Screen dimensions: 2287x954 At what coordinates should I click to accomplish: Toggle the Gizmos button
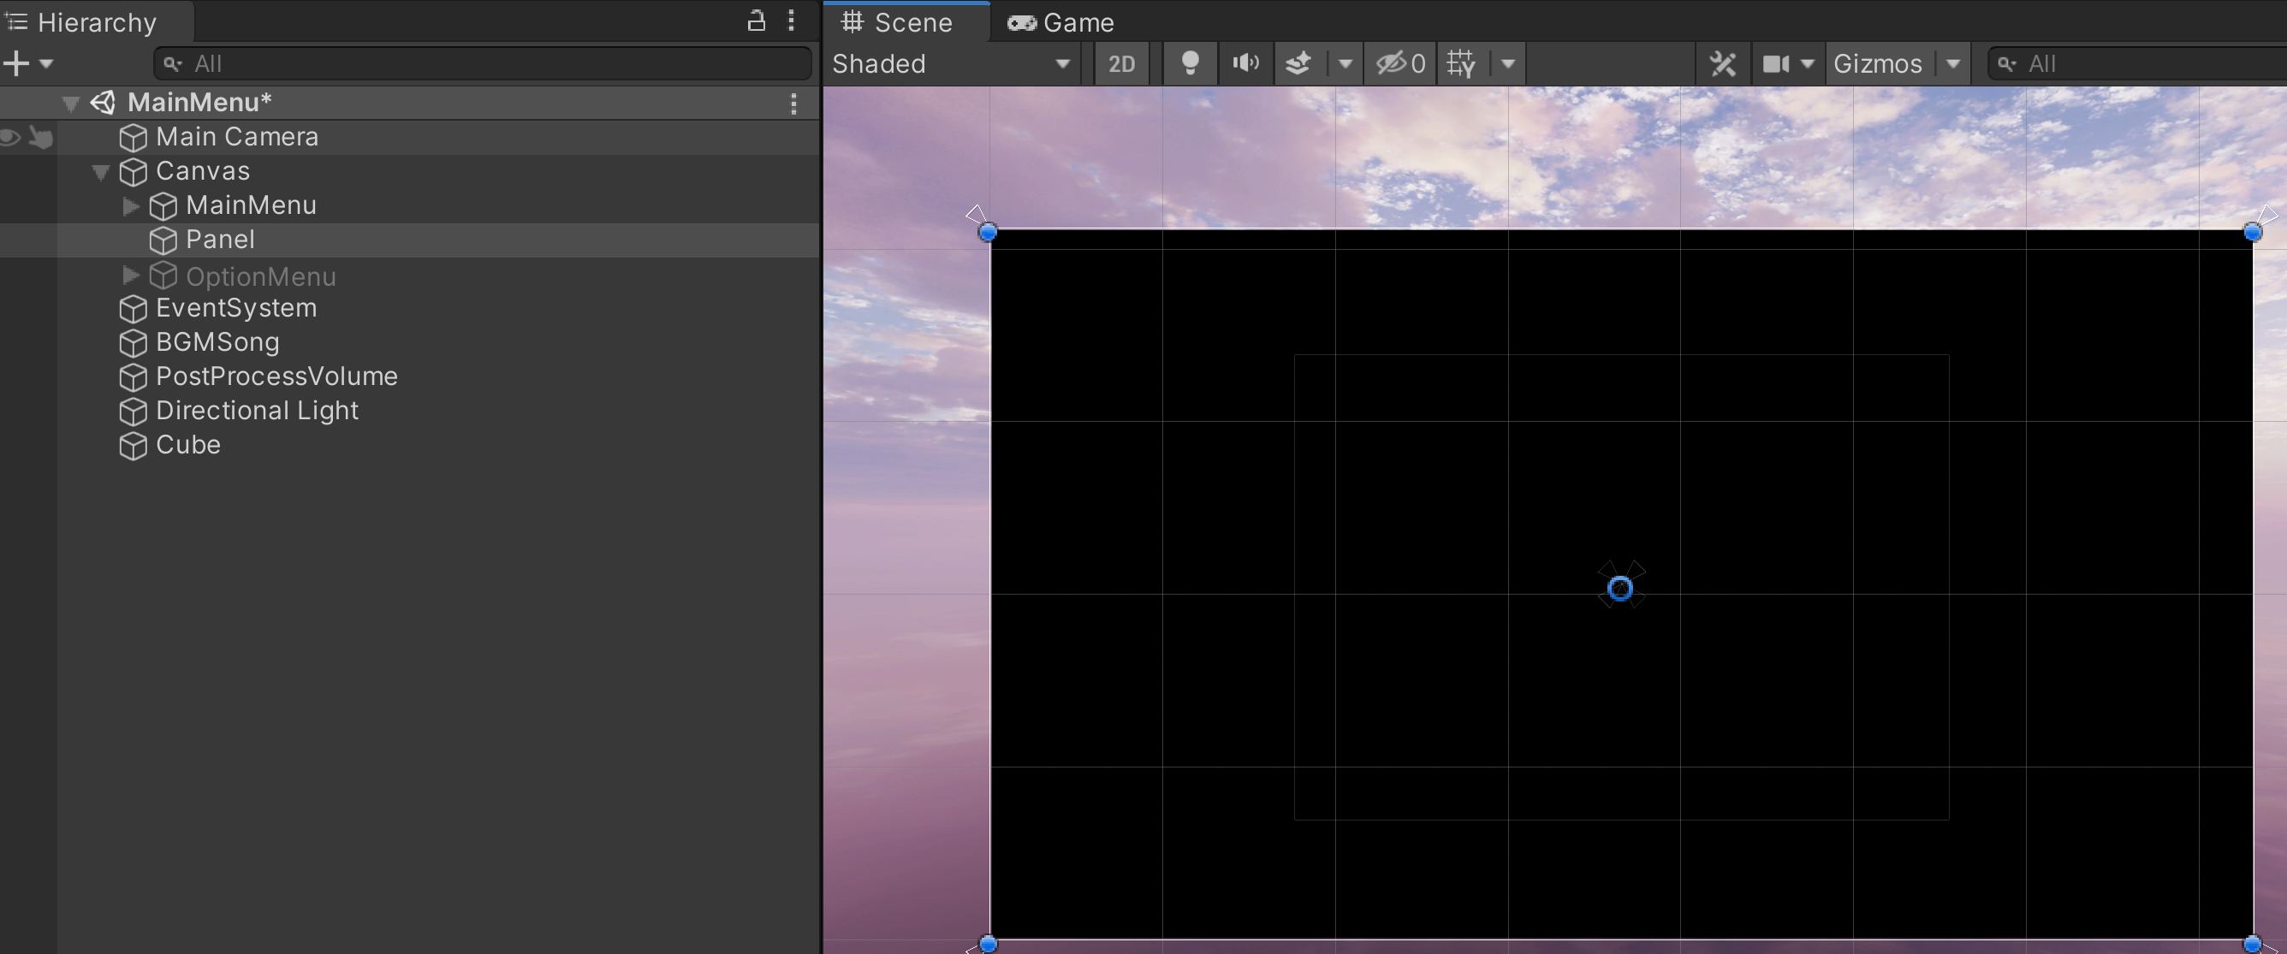[x=1879, y=64]
